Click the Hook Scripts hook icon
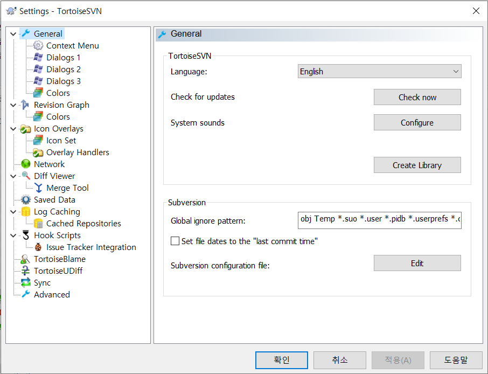Viewport: 488px width, 374px height. 25,235
